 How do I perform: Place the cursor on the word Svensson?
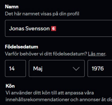[38, 29]
